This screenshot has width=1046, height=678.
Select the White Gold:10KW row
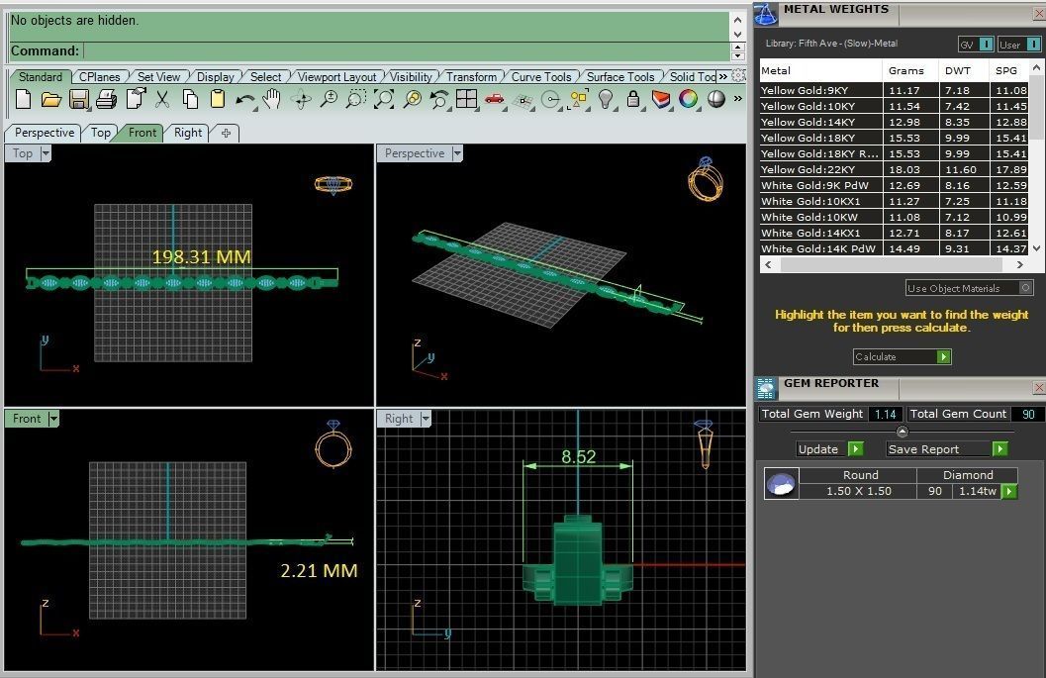pyautogui.click(x=894, y=217)
